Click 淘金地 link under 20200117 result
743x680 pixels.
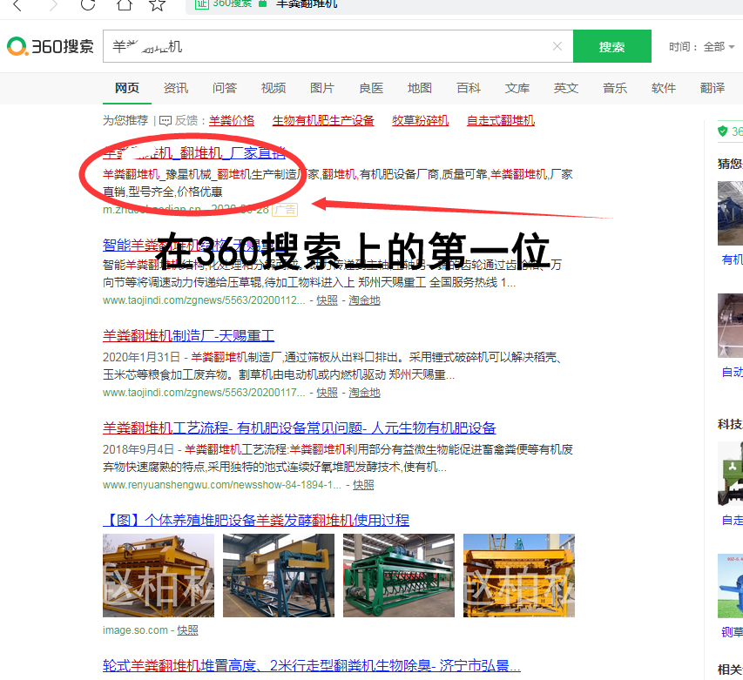[x=364, y=393]
